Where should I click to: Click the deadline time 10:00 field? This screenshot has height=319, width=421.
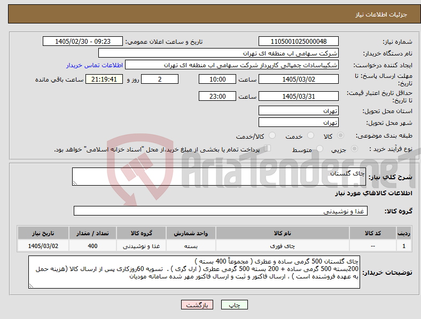click(x=217, y=79)
